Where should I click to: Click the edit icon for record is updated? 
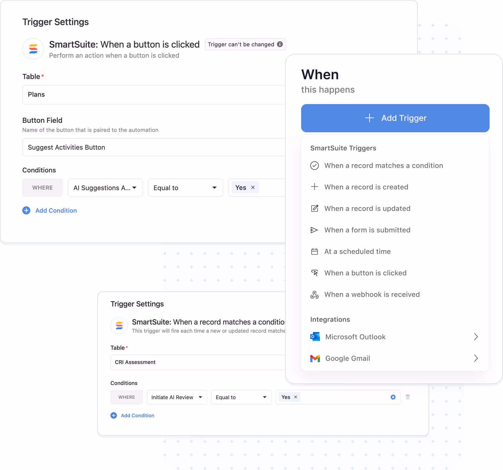coord(315,208)
